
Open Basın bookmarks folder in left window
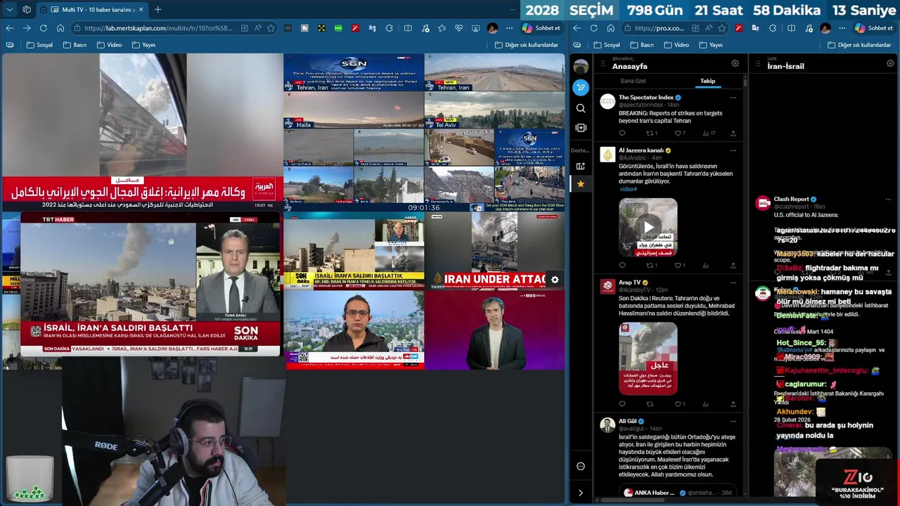[75, 45]
